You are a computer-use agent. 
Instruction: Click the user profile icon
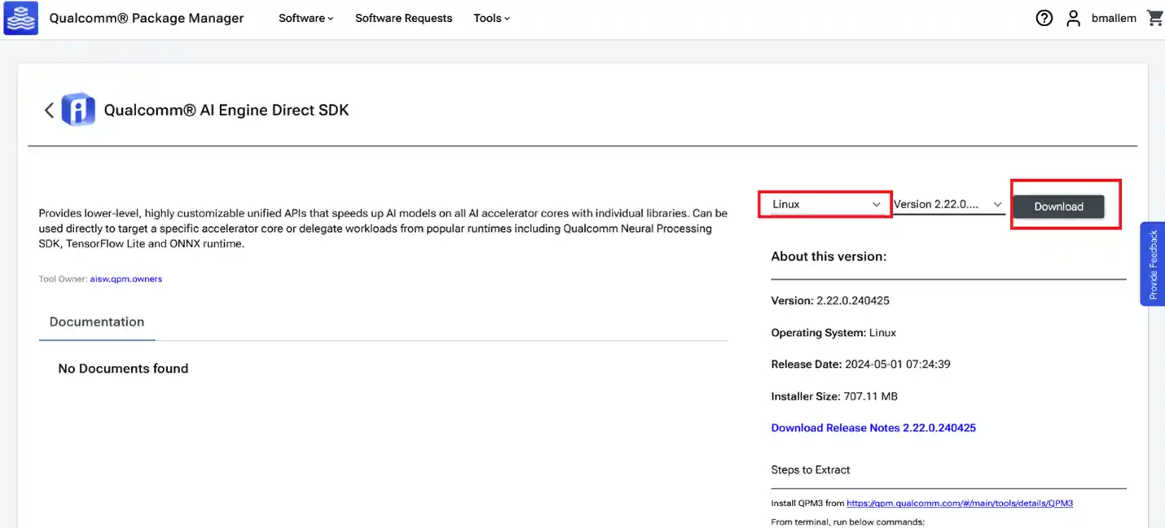pyautogui.click(x=1074, y=18)
